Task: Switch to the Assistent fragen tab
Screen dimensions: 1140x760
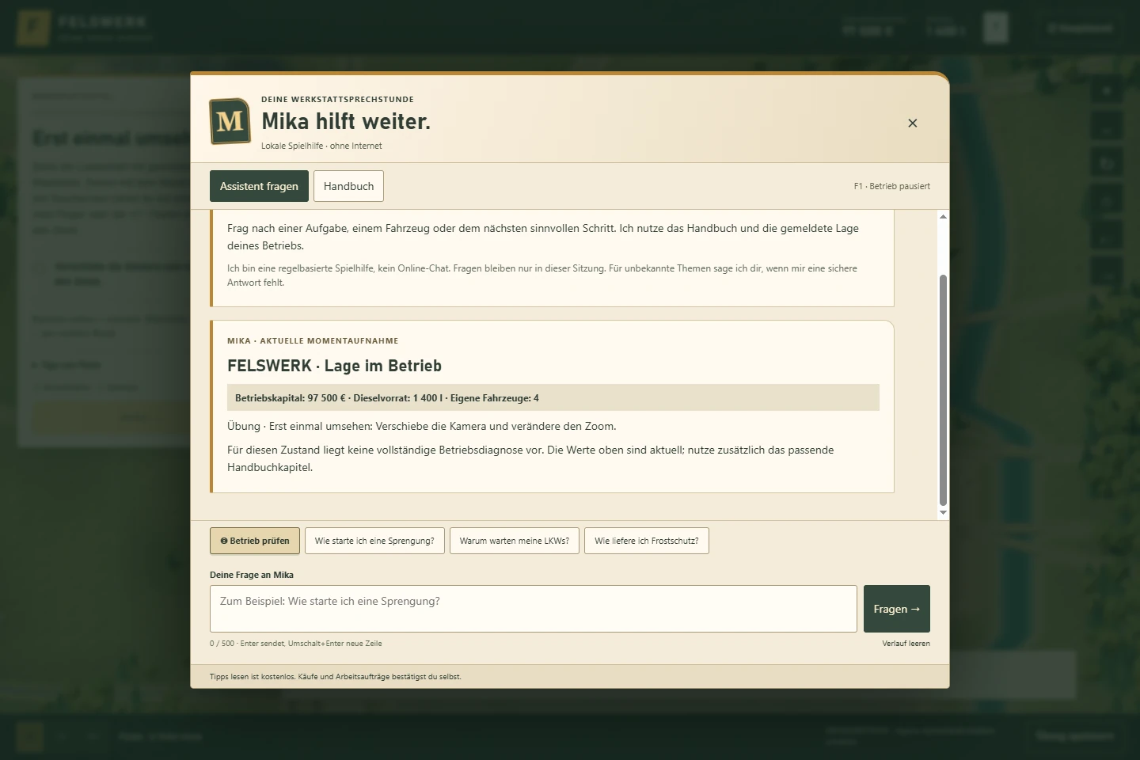Action: [x=259, y=186]
